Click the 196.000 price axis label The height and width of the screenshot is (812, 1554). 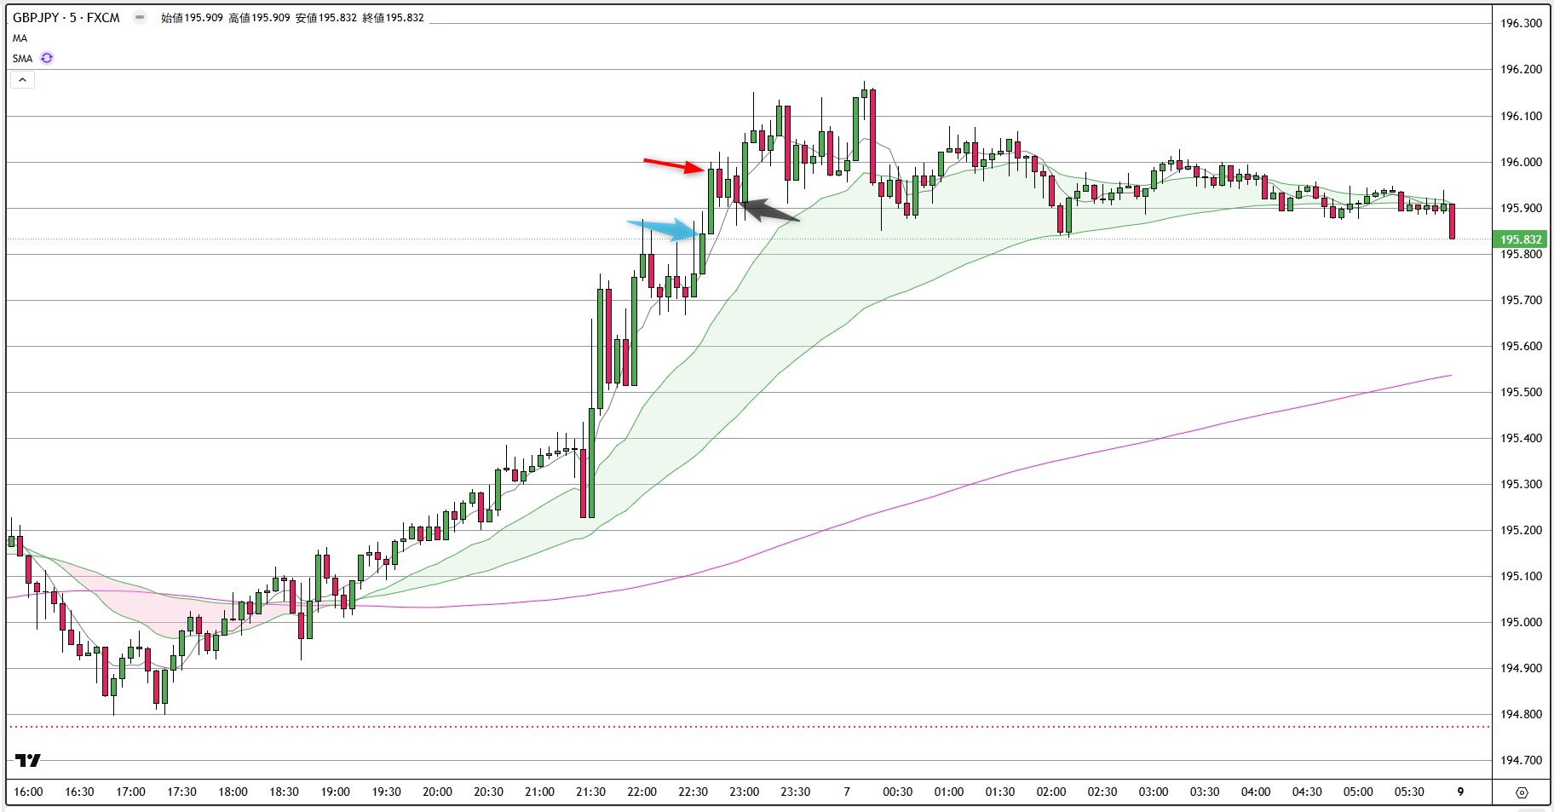pyautogui.click(x=1521, y=162)
